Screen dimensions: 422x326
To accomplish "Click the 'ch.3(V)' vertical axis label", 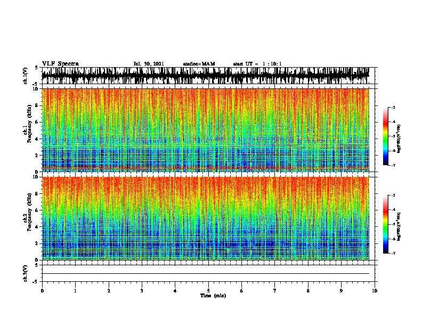I will pos(26,273).
